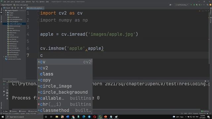
Task: Click the Collapse All icon in Project panel
Action: tap(18, 8)
